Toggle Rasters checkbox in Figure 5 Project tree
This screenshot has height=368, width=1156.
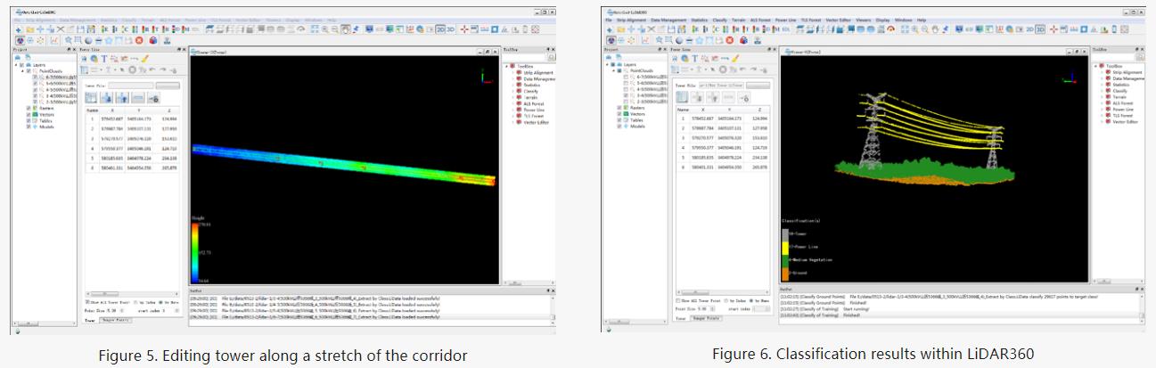point(29,108)
